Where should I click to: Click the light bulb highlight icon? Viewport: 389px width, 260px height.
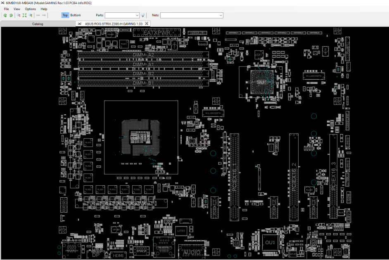click(143, 15)
